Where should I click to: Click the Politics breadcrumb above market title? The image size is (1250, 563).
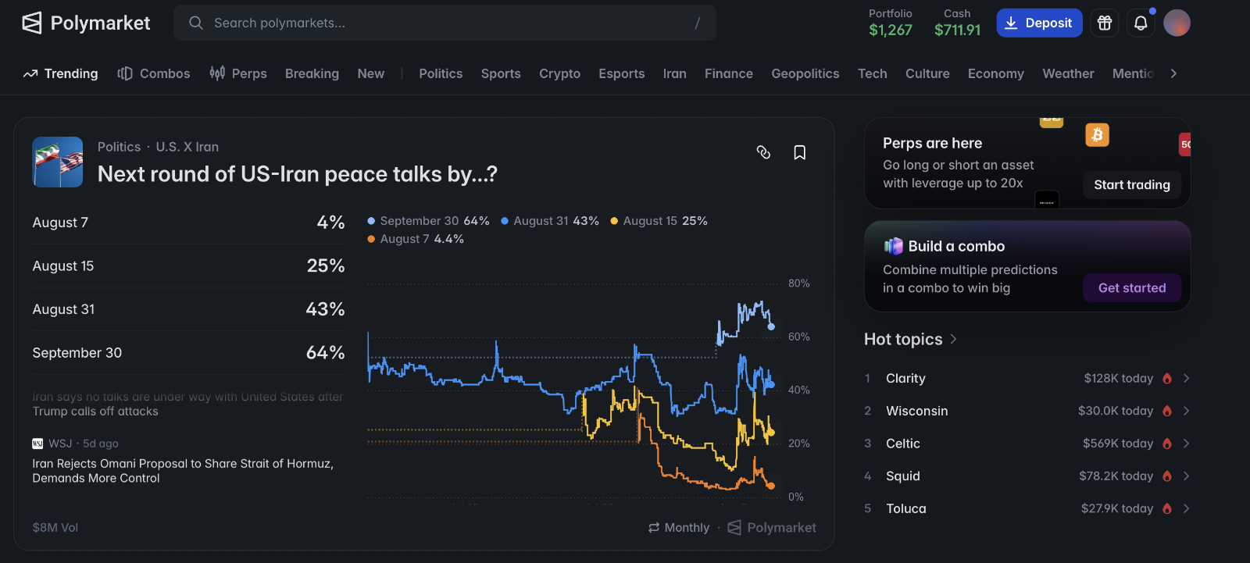[120, 147]
